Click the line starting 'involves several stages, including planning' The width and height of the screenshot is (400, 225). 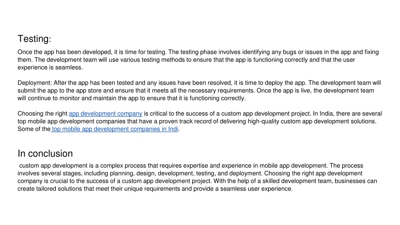point(190,173)
